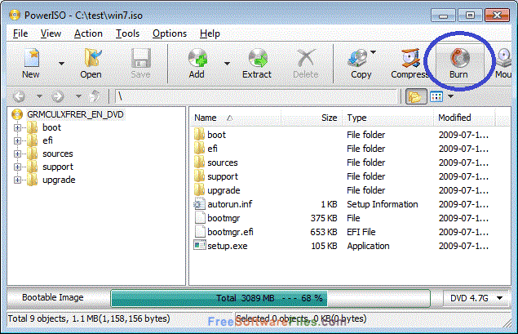Click the Delete toolbar icon
518x334 pixels.
click(x=306, y=58)
